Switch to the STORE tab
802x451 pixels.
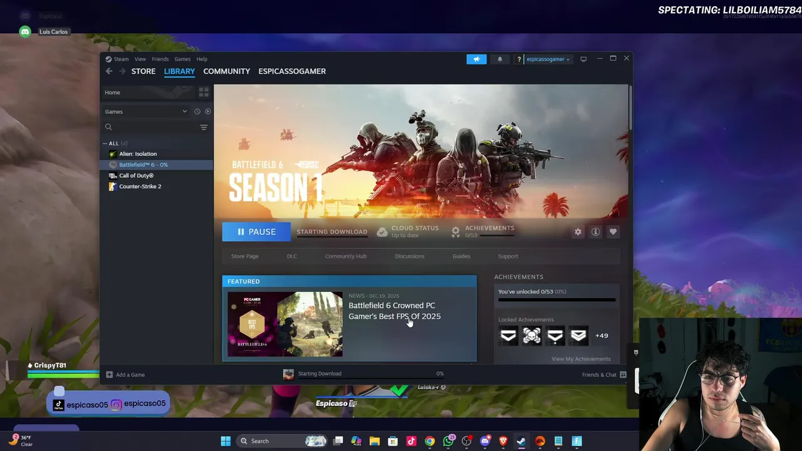point(143,71)
